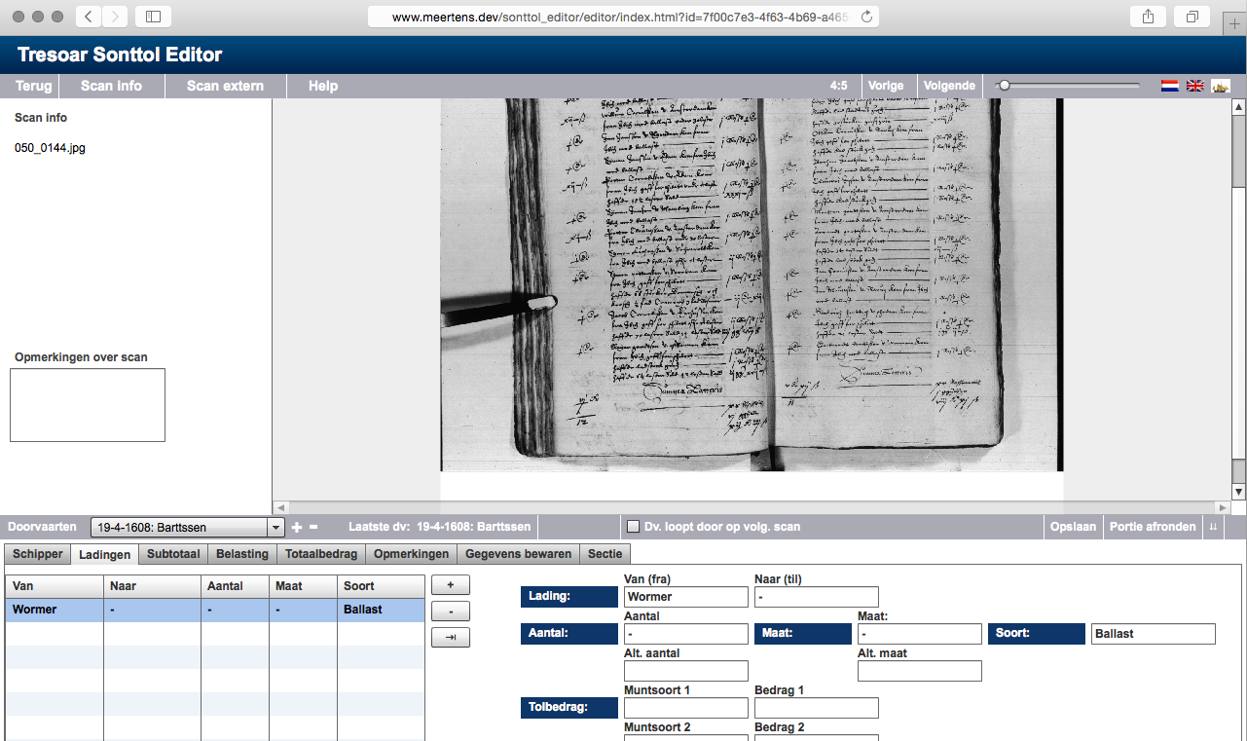
Task: Click the zoom slider handle
Action: point(1004,86)
